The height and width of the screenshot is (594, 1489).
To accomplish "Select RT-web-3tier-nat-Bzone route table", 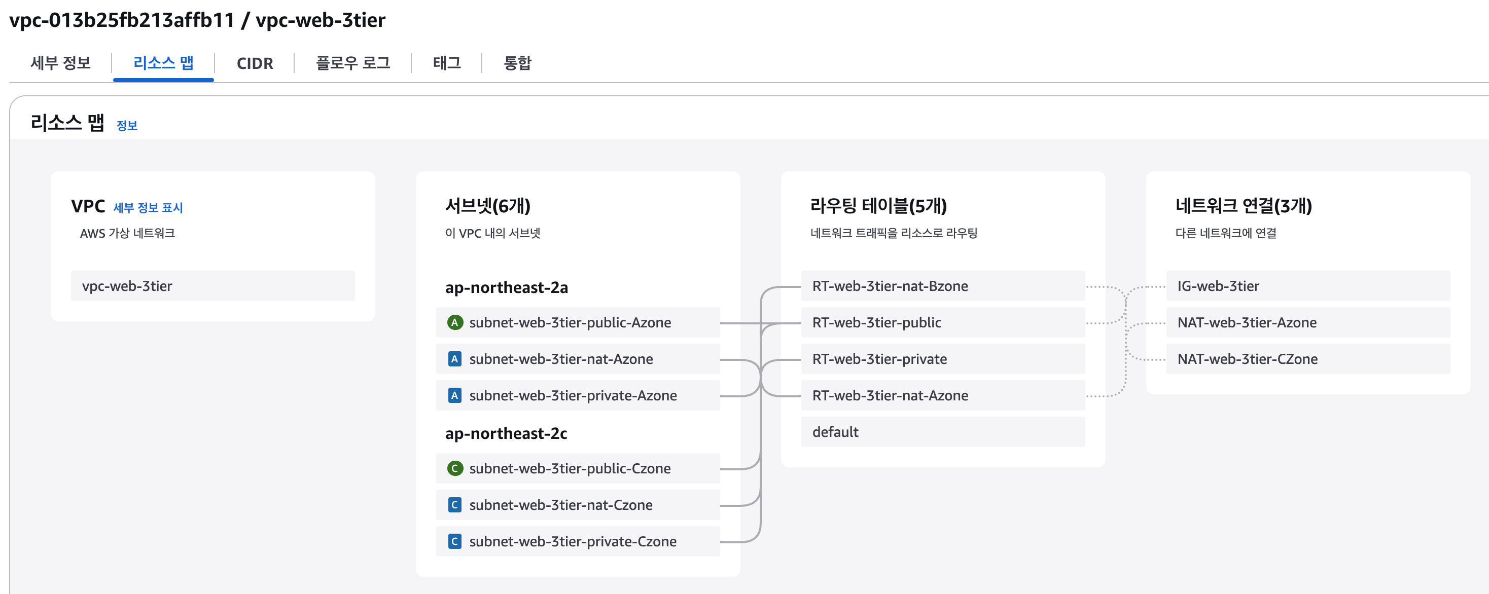I will click(x=942, y=286).
